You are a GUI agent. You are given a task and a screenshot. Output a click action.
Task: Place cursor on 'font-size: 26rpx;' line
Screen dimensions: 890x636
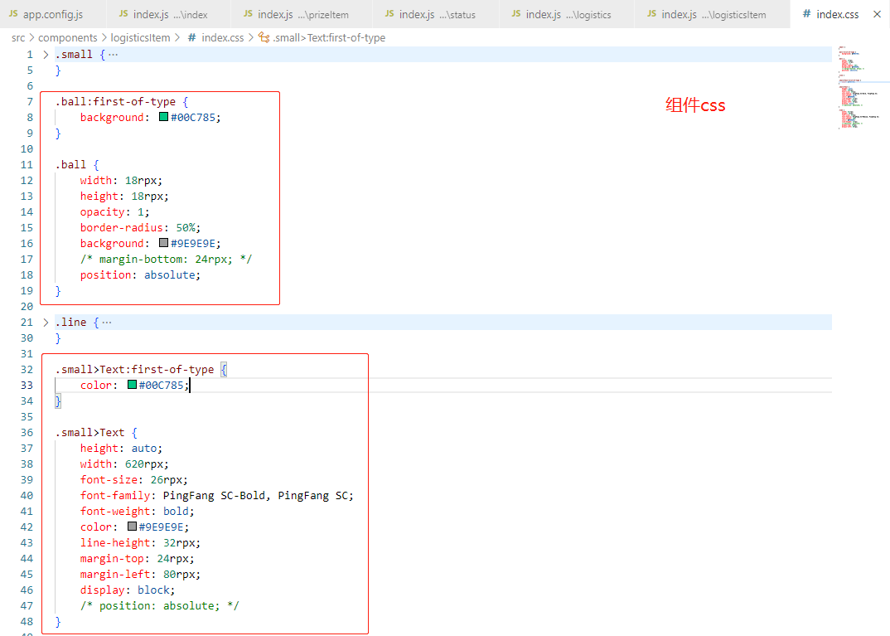134,480
